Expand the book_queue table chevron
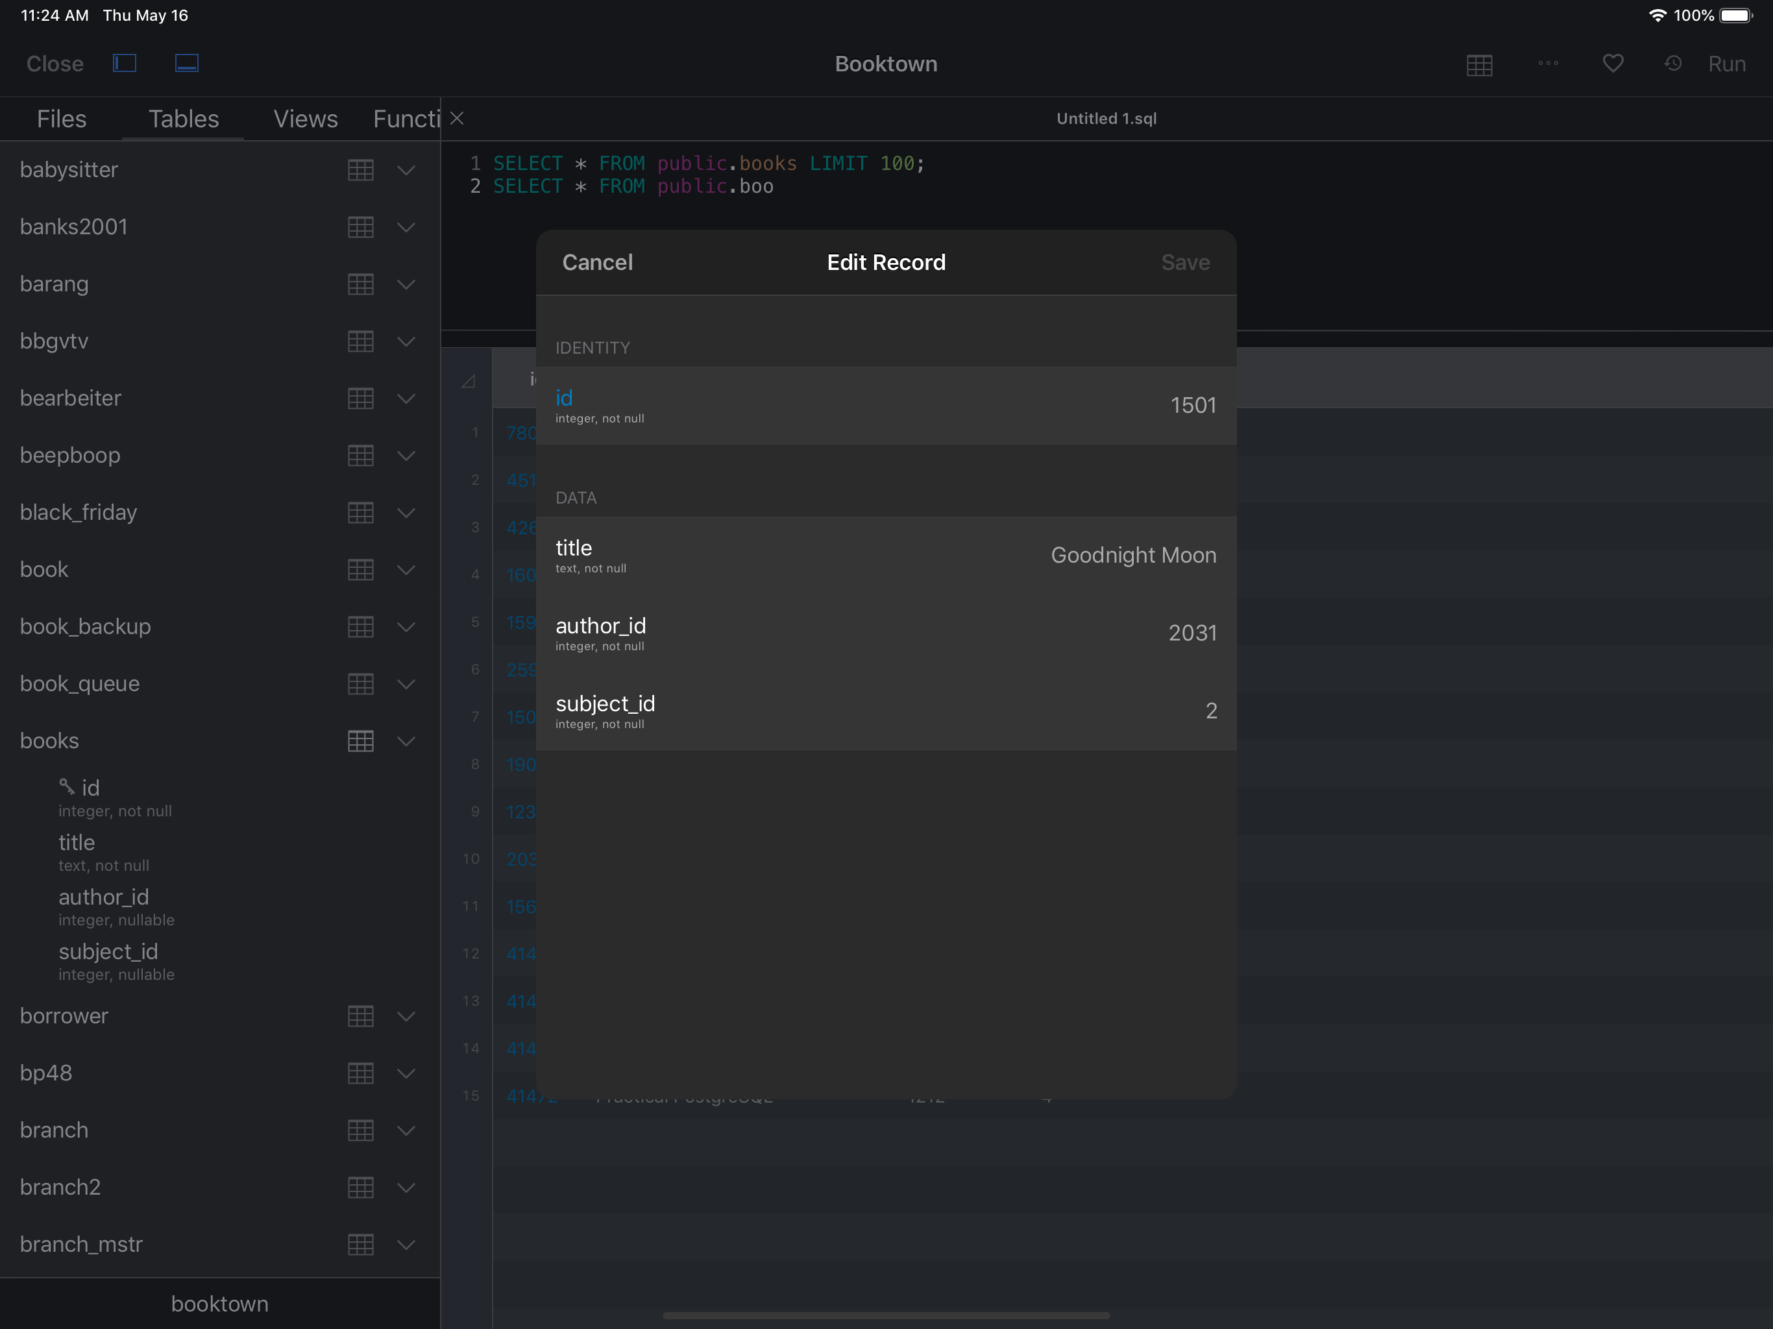 (x=406, y=684)
